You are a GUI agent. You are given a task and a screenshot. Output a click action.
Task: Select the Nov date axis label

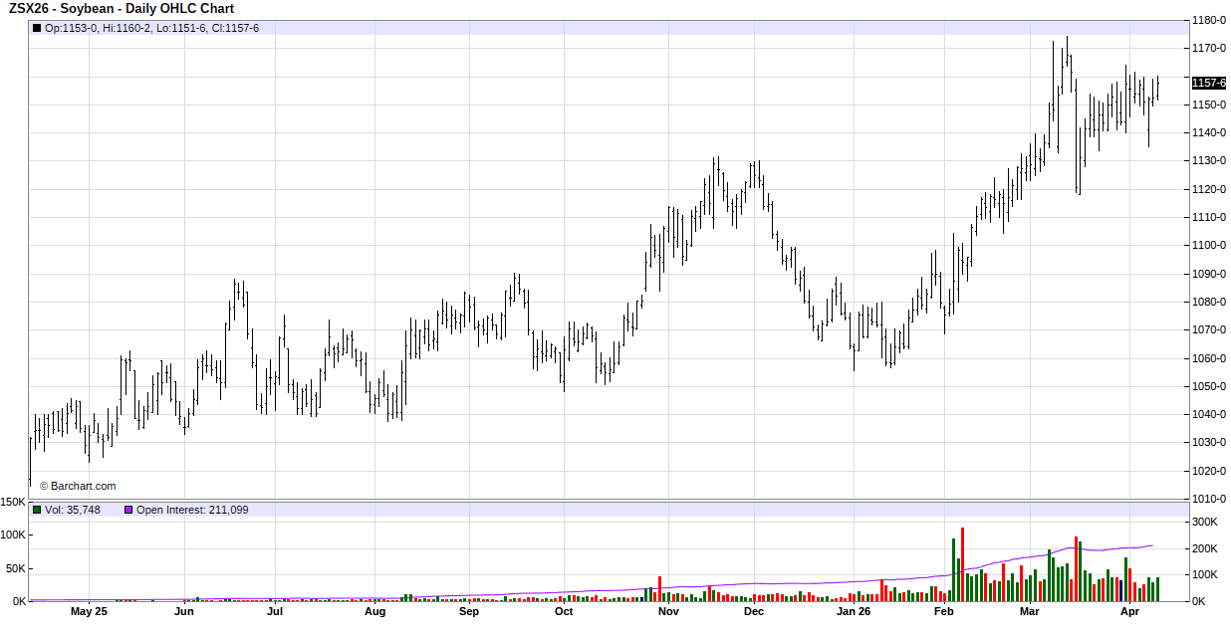click(668, 612)
